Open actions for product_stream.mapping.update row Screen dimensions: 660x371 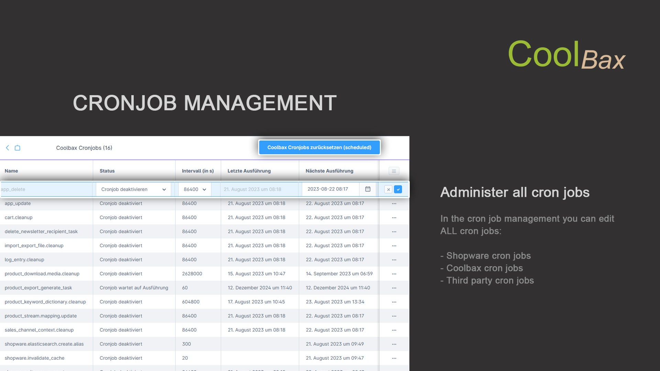394,316
